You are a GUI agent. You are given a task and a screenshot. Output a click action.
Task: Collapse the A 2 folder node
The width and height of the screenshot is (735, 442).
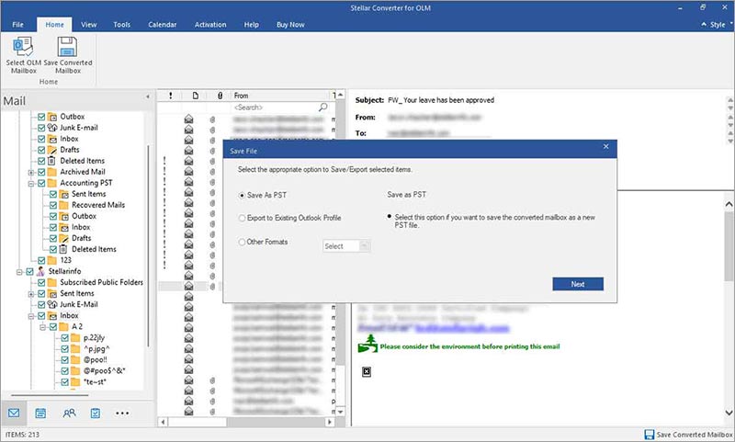(42, 327)
